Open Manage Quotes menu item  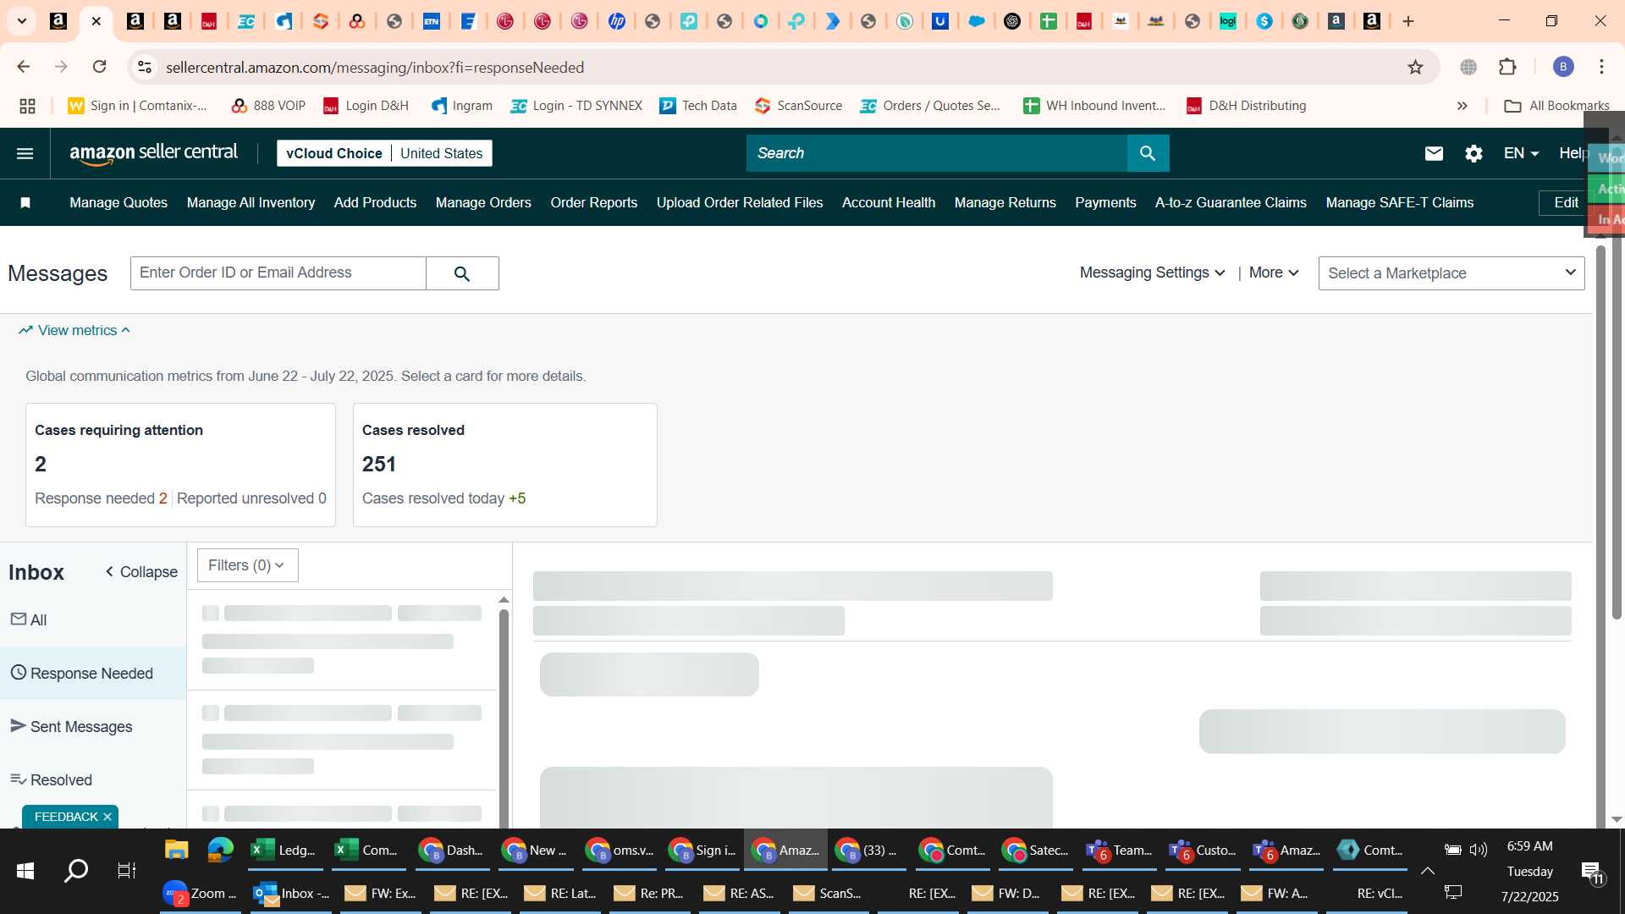tap(118, 202)
